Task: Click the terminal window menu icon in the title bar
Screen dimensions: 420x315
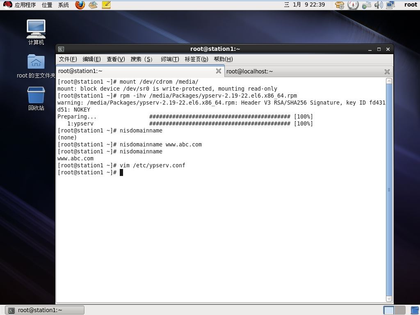Action: [61, 49]
